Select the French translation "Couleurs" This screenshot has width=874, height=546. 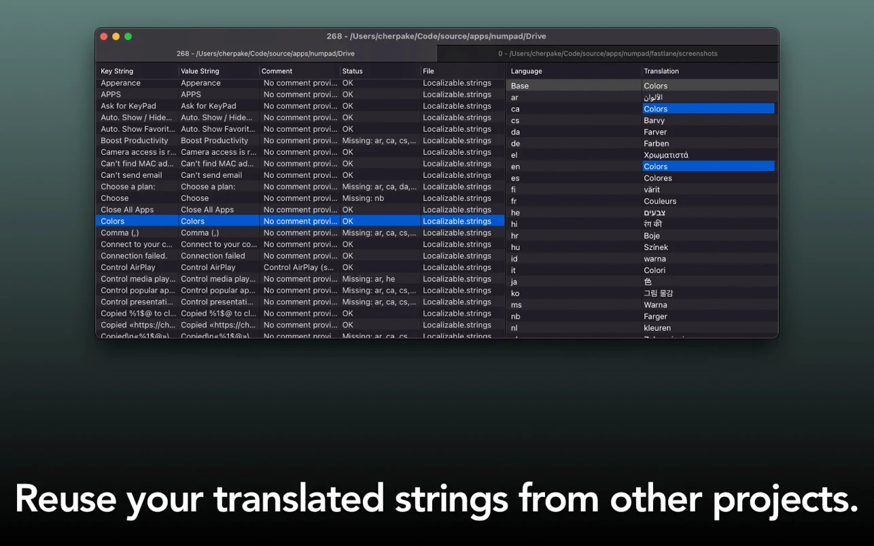[660, 202]
